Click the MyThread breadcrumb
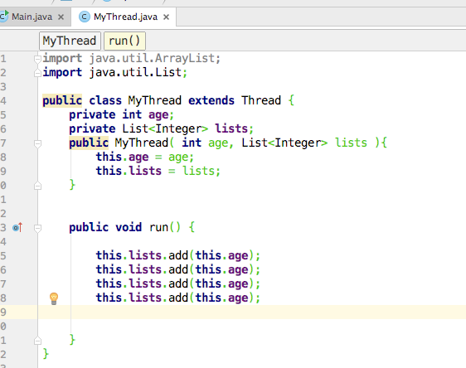Viewport: 466px width, 368px height. 70,41
